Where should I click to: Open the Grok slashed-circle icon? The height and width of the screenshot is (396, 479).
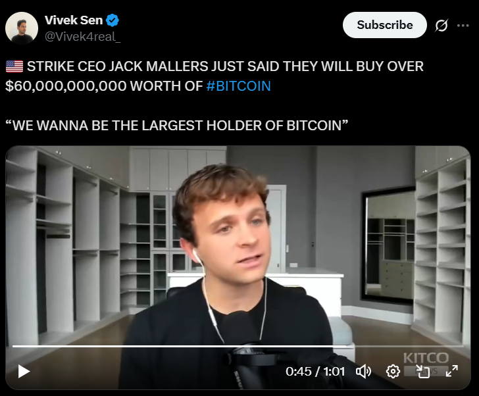(441, 26)
